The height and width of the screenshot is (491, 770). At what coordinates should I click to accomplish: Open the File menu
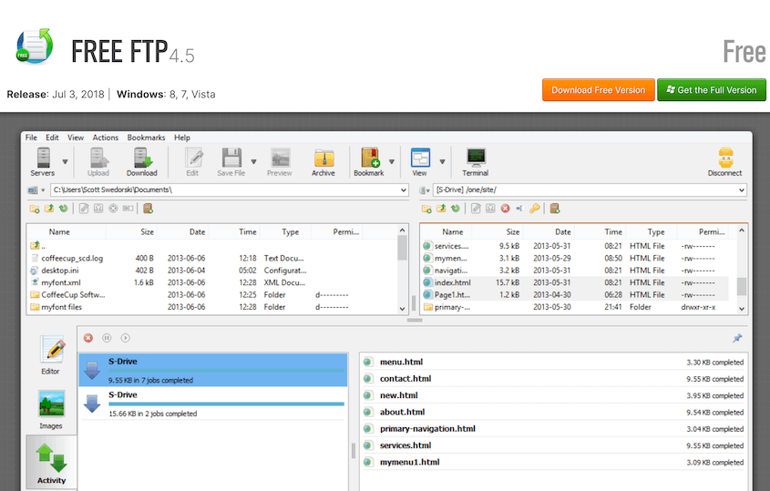(x=31, y=138)
